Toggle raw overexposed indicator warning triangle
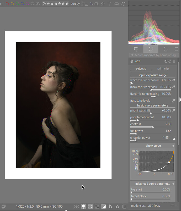The height and width of the screenshot is (211, 181). 117,207
